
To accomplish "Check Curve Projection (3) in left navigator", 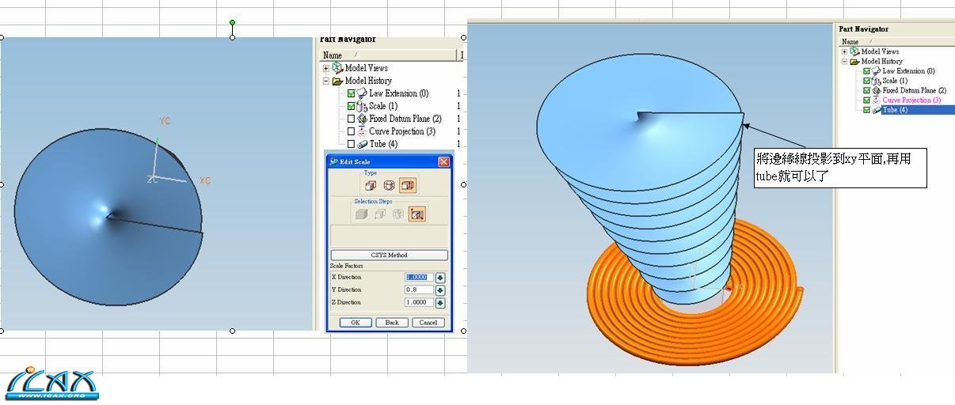I will (351, 131).
